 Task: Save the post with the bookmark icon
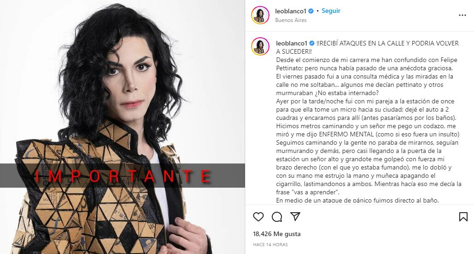point(463,217)
